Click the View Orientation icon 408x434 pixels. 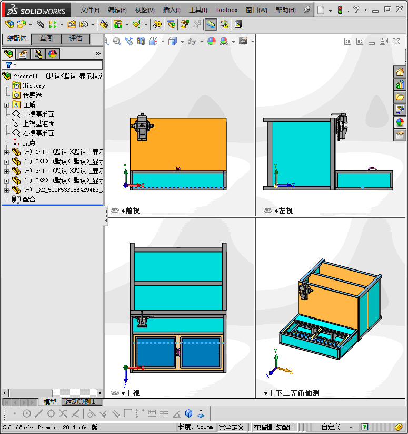[x=153, y=42]
